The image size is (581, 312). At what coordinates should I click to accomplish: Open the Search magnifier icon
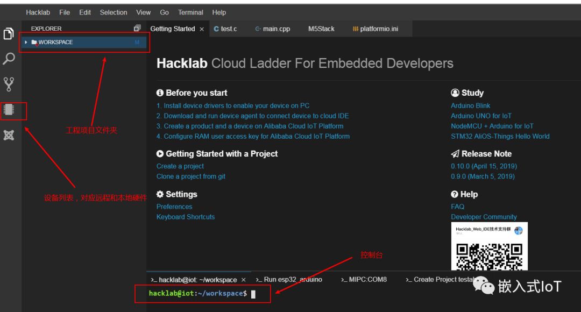pyautogui.click(x=9, y=59)
